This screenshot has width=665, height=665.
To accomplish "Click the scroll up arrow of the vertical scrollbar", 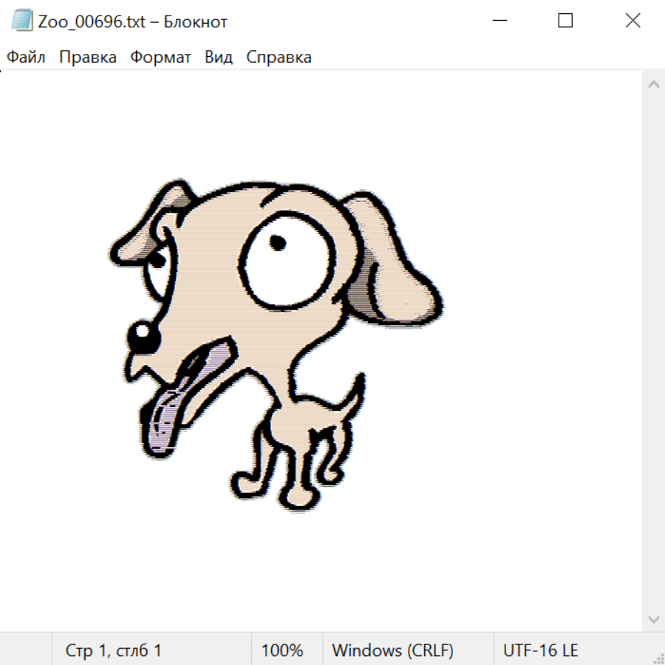I will click(x=653, y=84).
